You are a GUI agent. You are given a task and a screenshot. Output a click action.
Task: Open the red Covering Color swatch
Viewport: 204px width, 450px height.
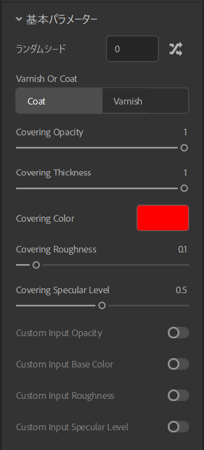(x=163, y=218)
